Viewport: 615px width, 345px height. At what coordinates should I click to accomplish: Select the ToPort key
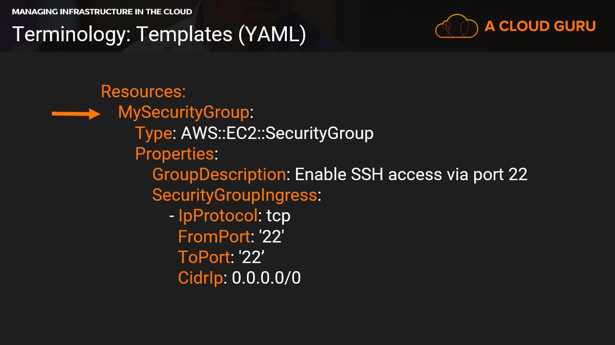pyautogui.click(x=204, y=257)
